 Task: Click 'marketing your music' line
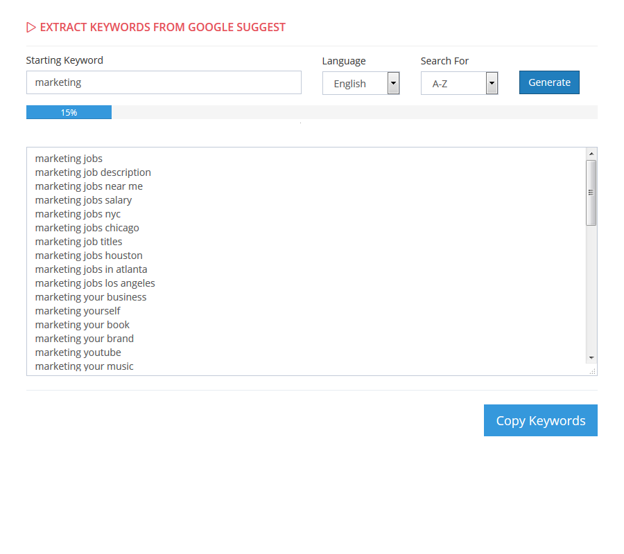(85, 366)
